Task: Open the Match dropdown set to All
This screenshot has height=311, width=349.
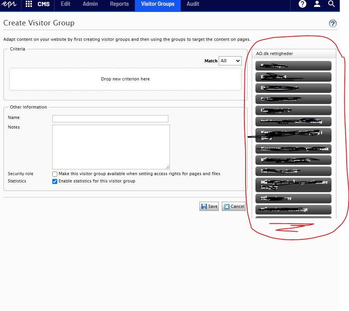Action: [230, 61]
